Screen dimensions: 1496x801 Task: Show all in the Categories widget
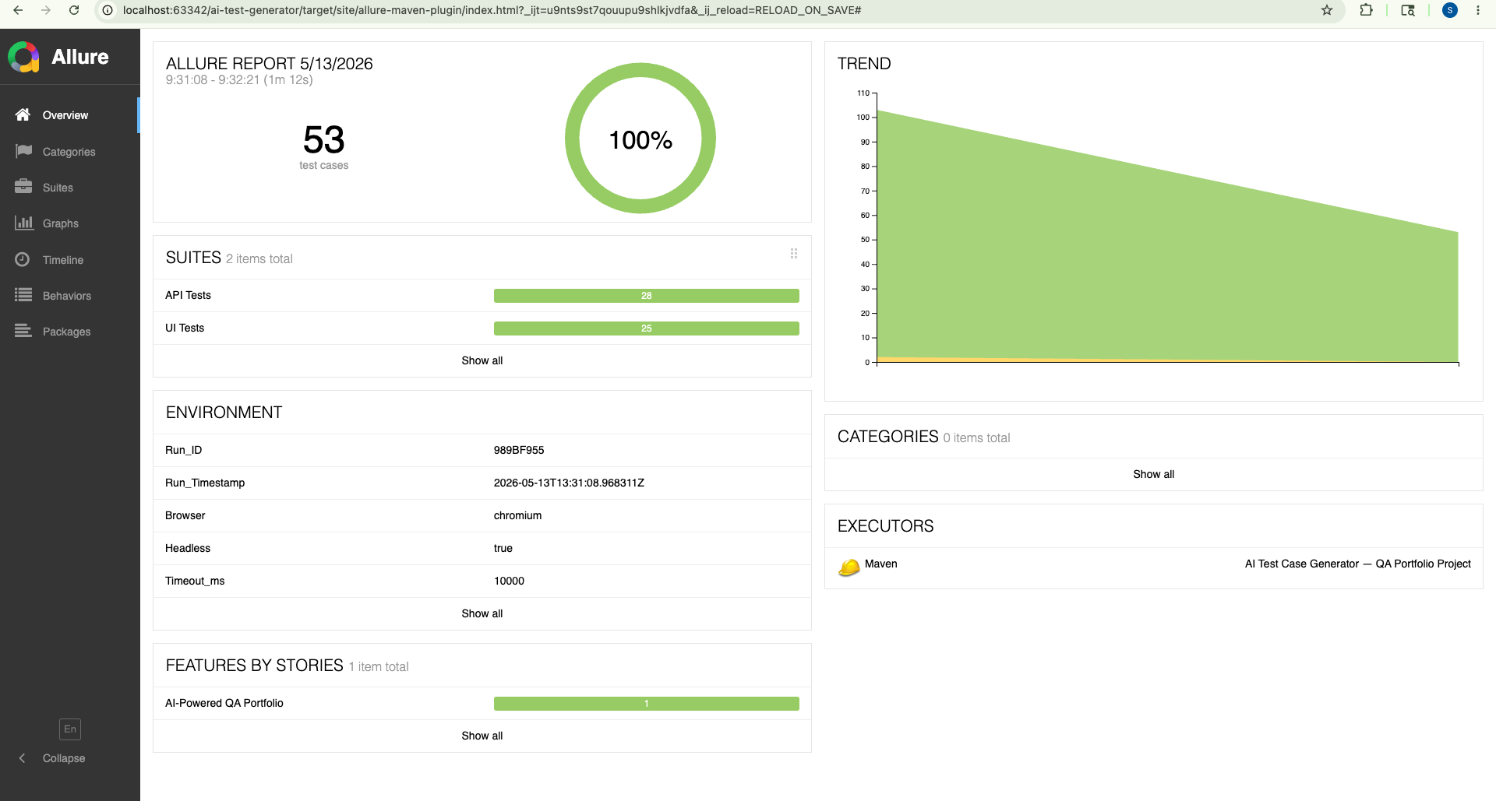point(1153,474)
